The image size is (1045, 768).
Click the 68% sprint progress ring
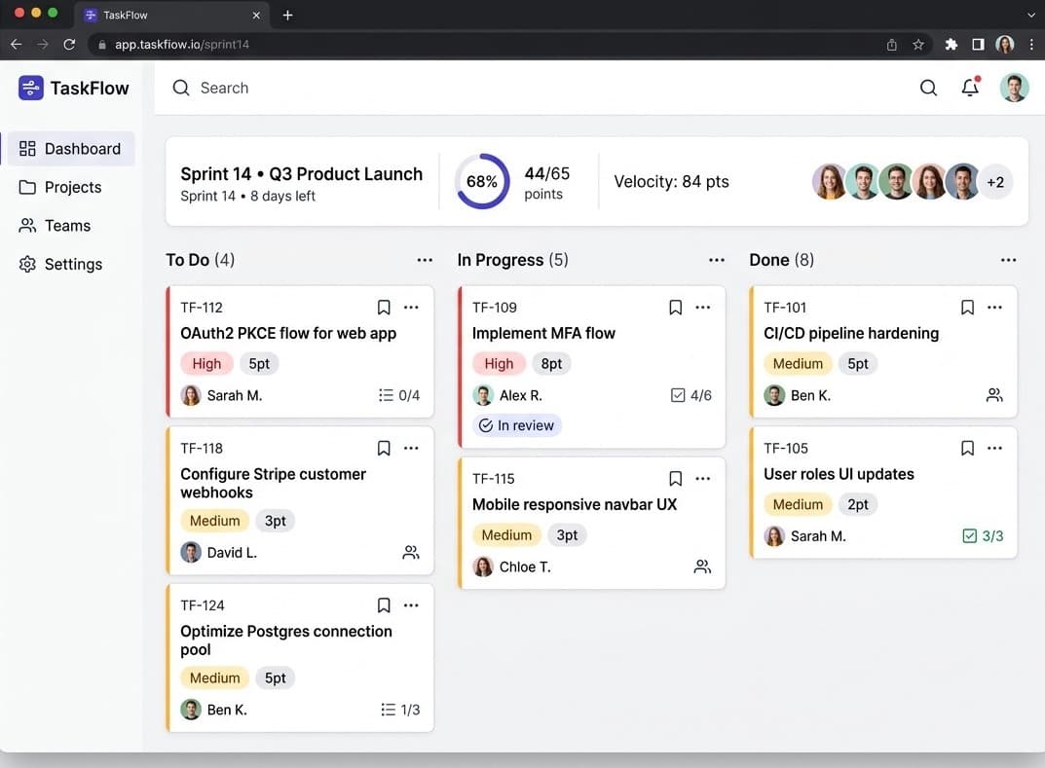(482, 181)
